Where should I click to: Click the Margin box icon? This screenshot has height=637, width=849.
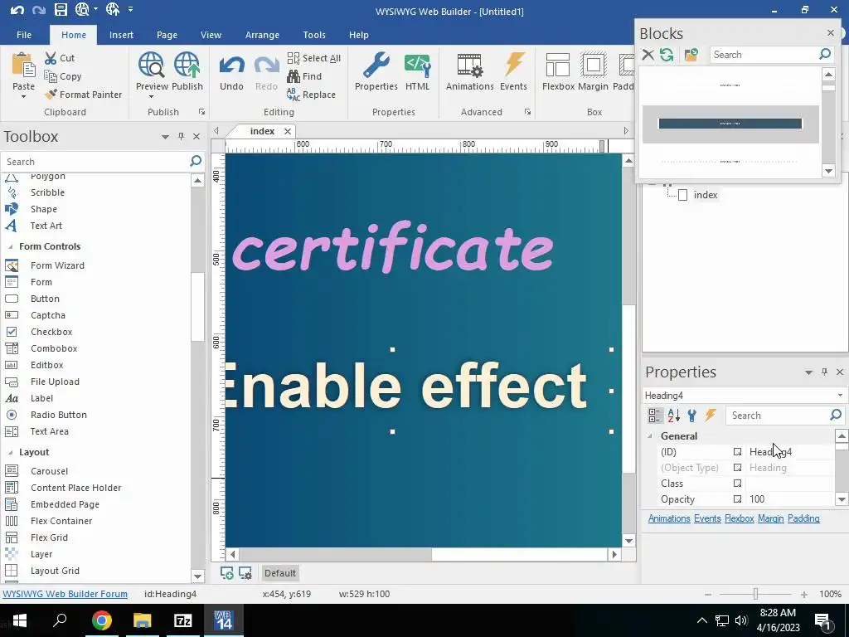pos(593,66)
